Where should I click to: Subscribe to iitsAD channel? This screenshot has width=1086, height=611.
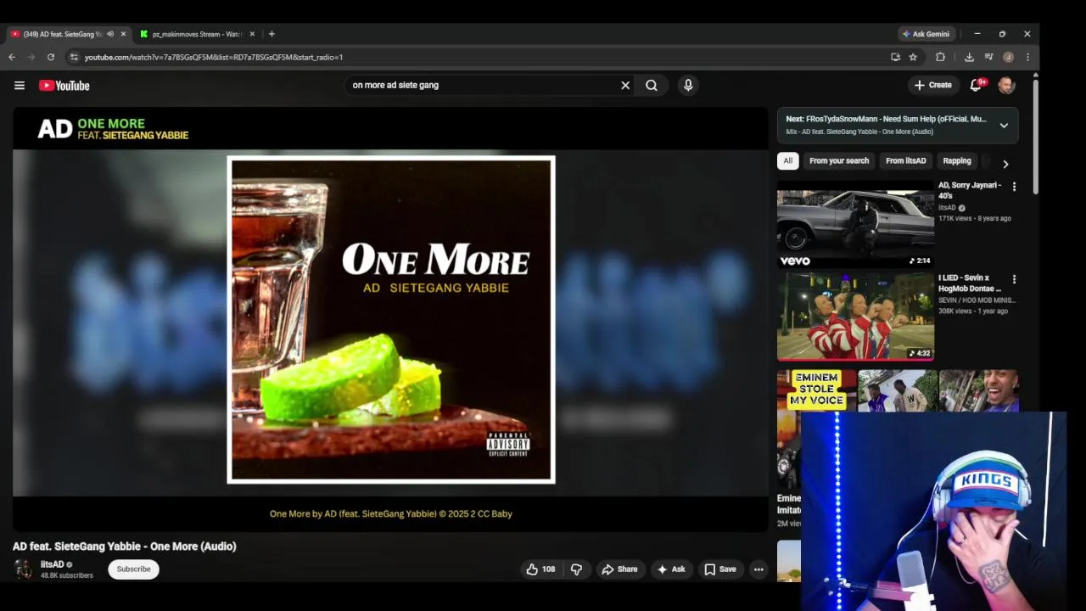pyautogui.click(x=133, y=569)
